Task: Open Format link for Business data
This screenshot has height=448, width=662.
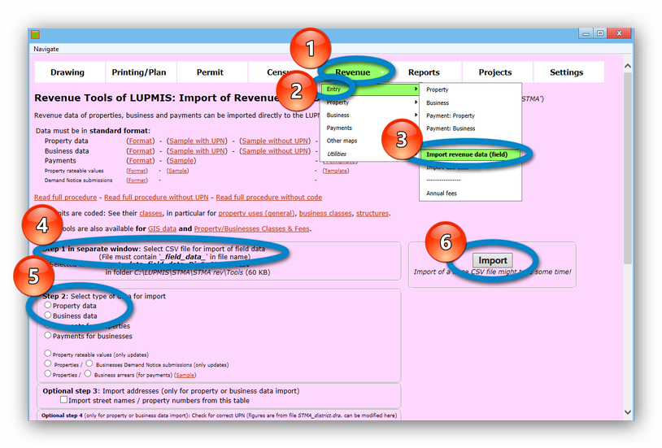Action: click(141, 150)
